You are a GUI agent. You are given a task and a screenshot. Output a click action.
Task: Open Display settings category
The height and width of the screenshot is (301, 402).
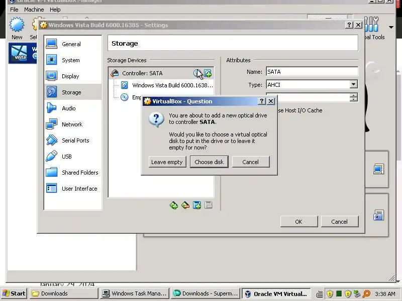click(x=73, y=76)
